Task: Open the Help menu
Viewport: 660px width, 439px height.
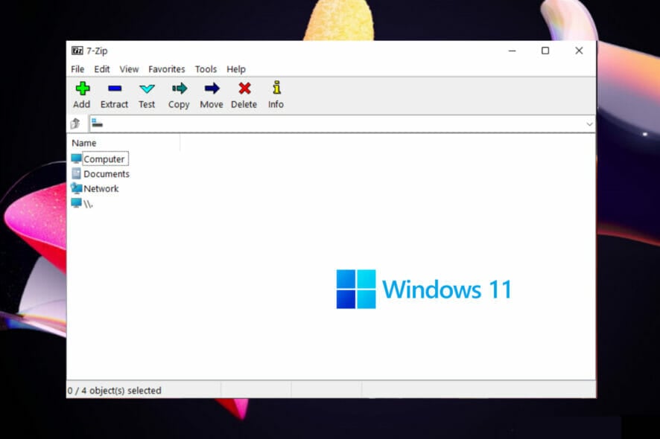Action: coord(235,69)
